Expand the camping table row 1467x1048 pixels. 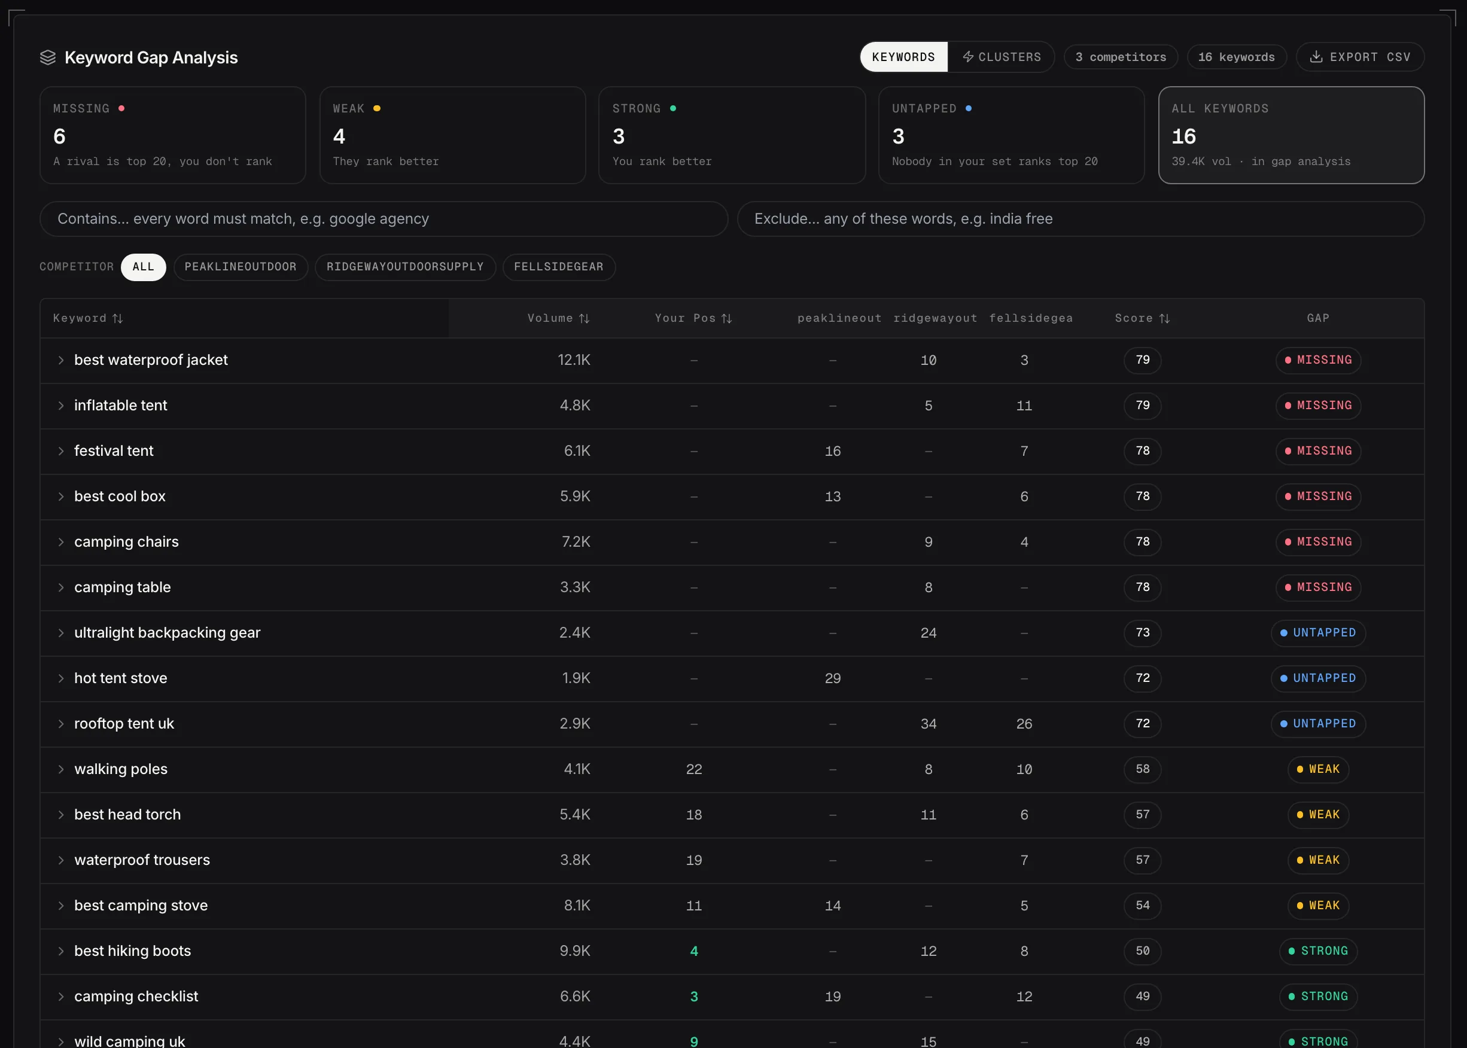(x=60, y=587)
